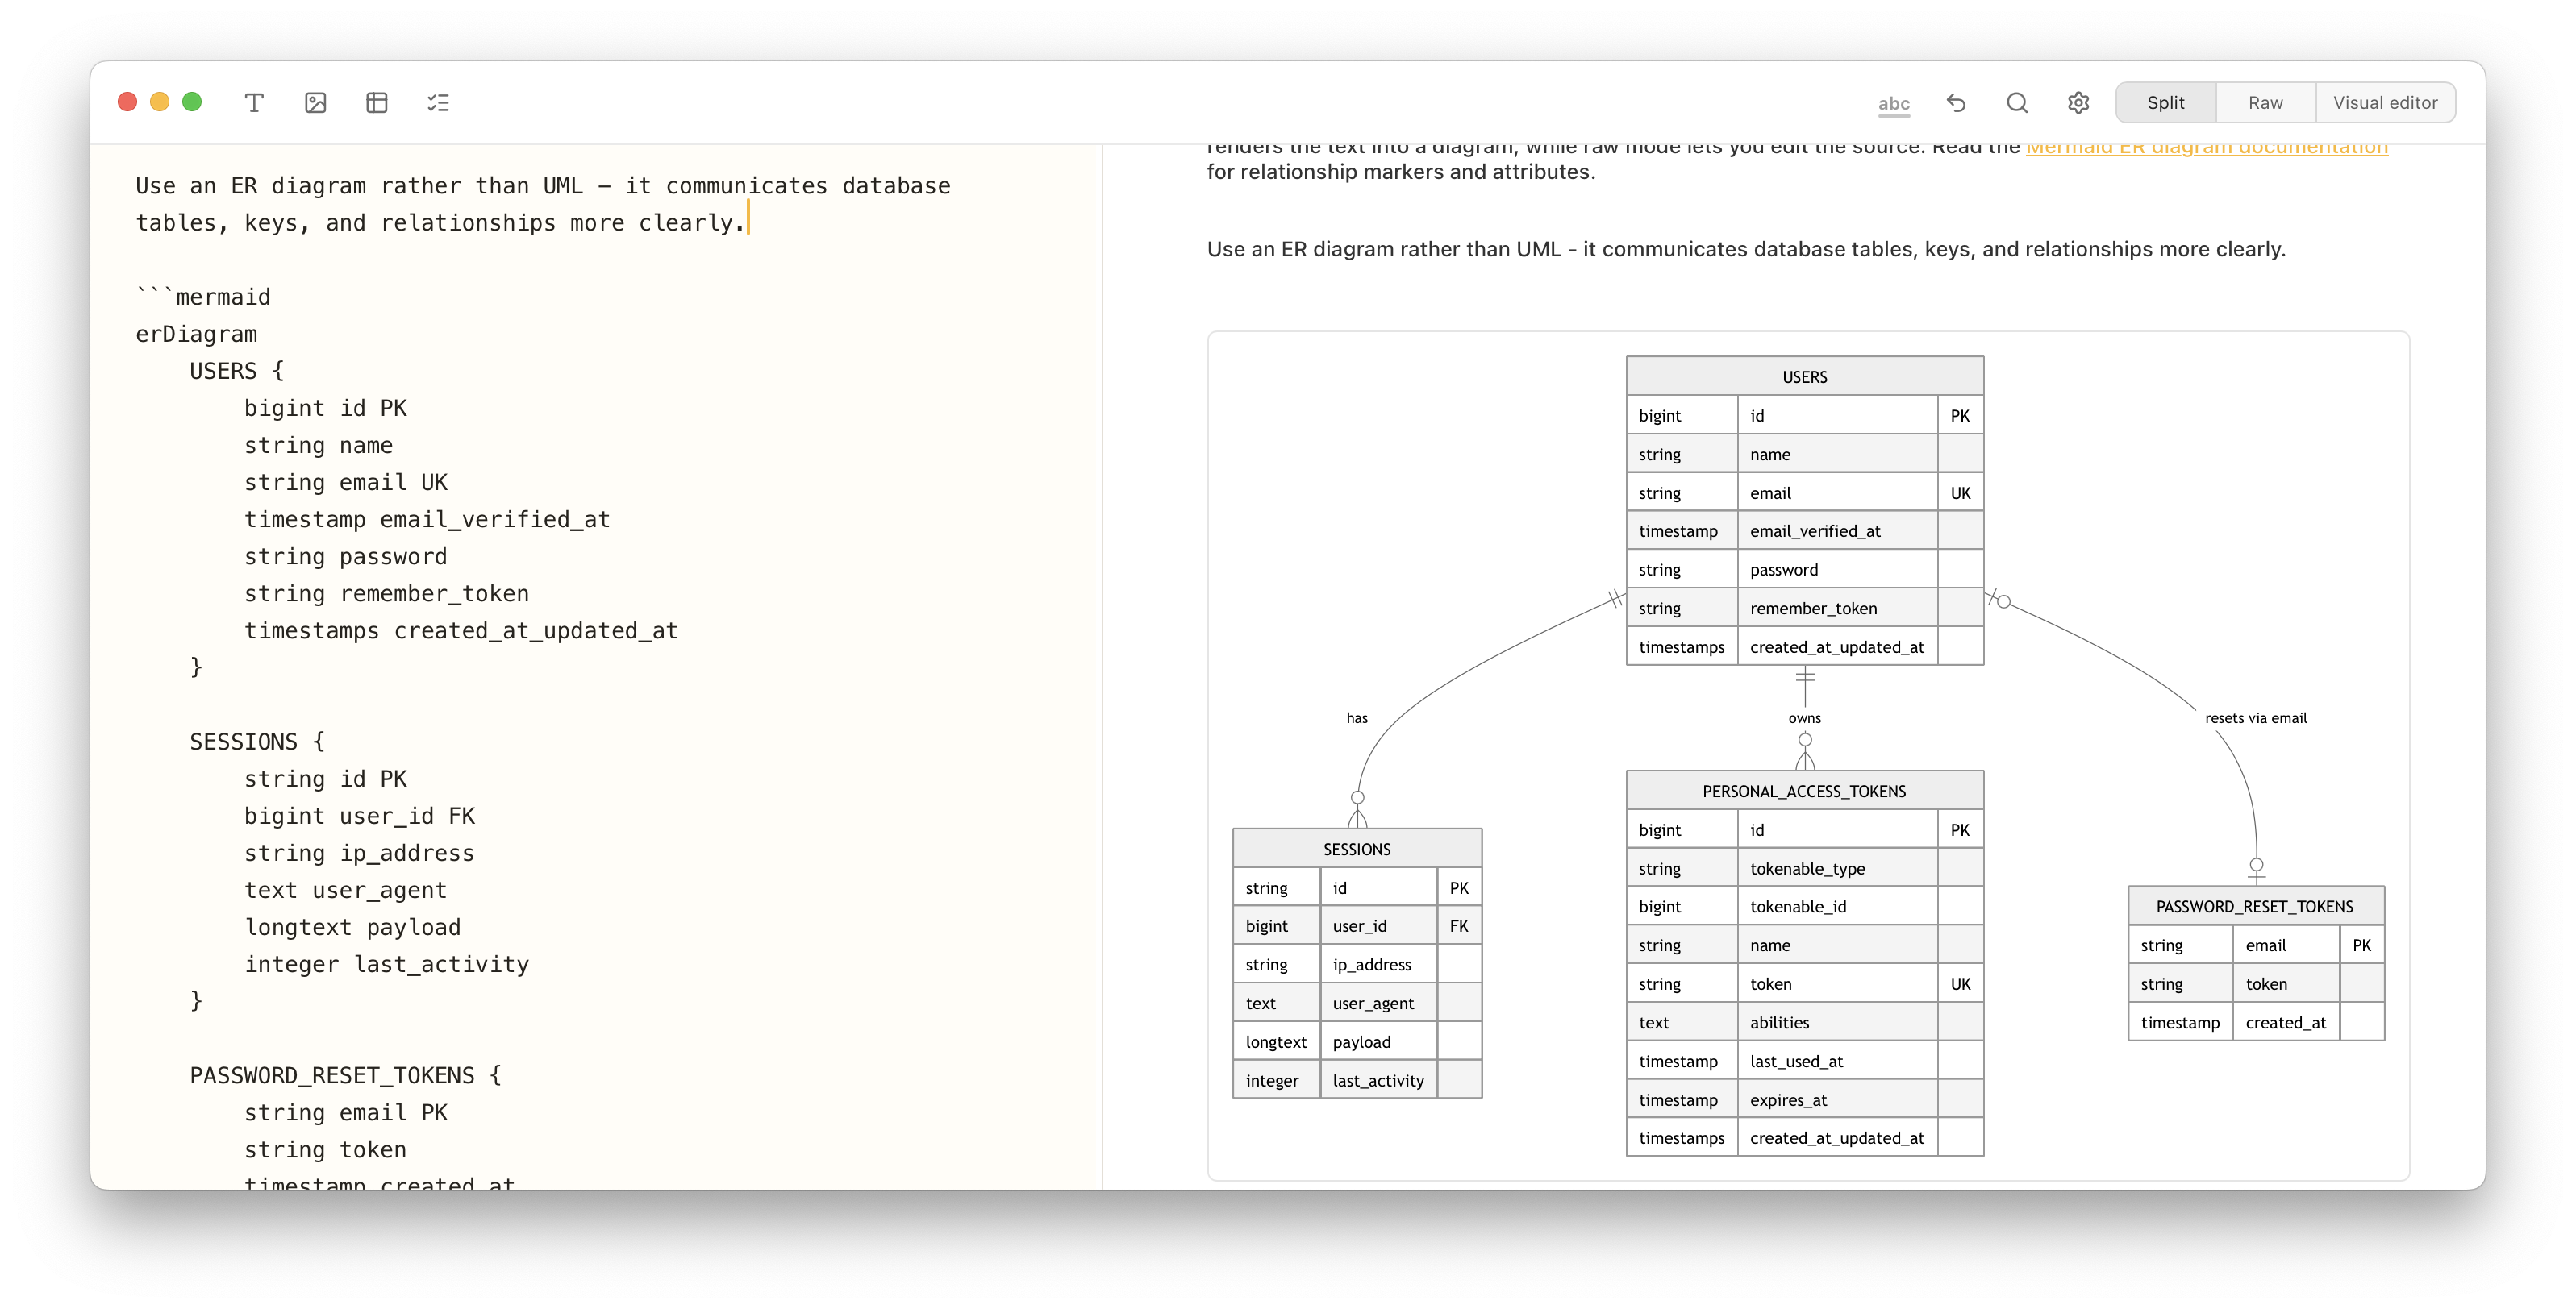Place cursor on 'USERS {' source line

tap(237, 371)
